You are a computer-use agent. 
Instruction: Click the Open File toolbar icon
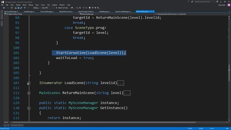[x=16, y=8]
